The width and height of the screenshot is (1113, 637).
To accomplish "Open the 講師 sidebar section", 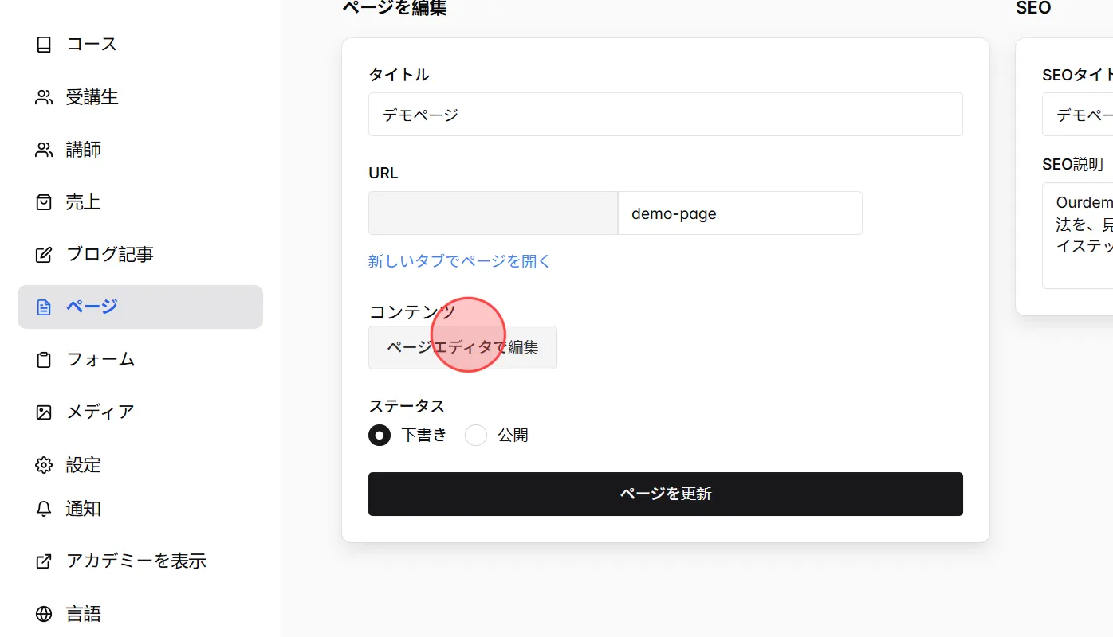I will [140, 150].
